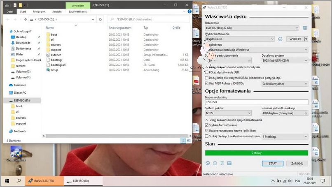This screenshot has width=332, height=187.
Task: Click the checksum checkmark icon in Rufus
Action: pos(280,39)
